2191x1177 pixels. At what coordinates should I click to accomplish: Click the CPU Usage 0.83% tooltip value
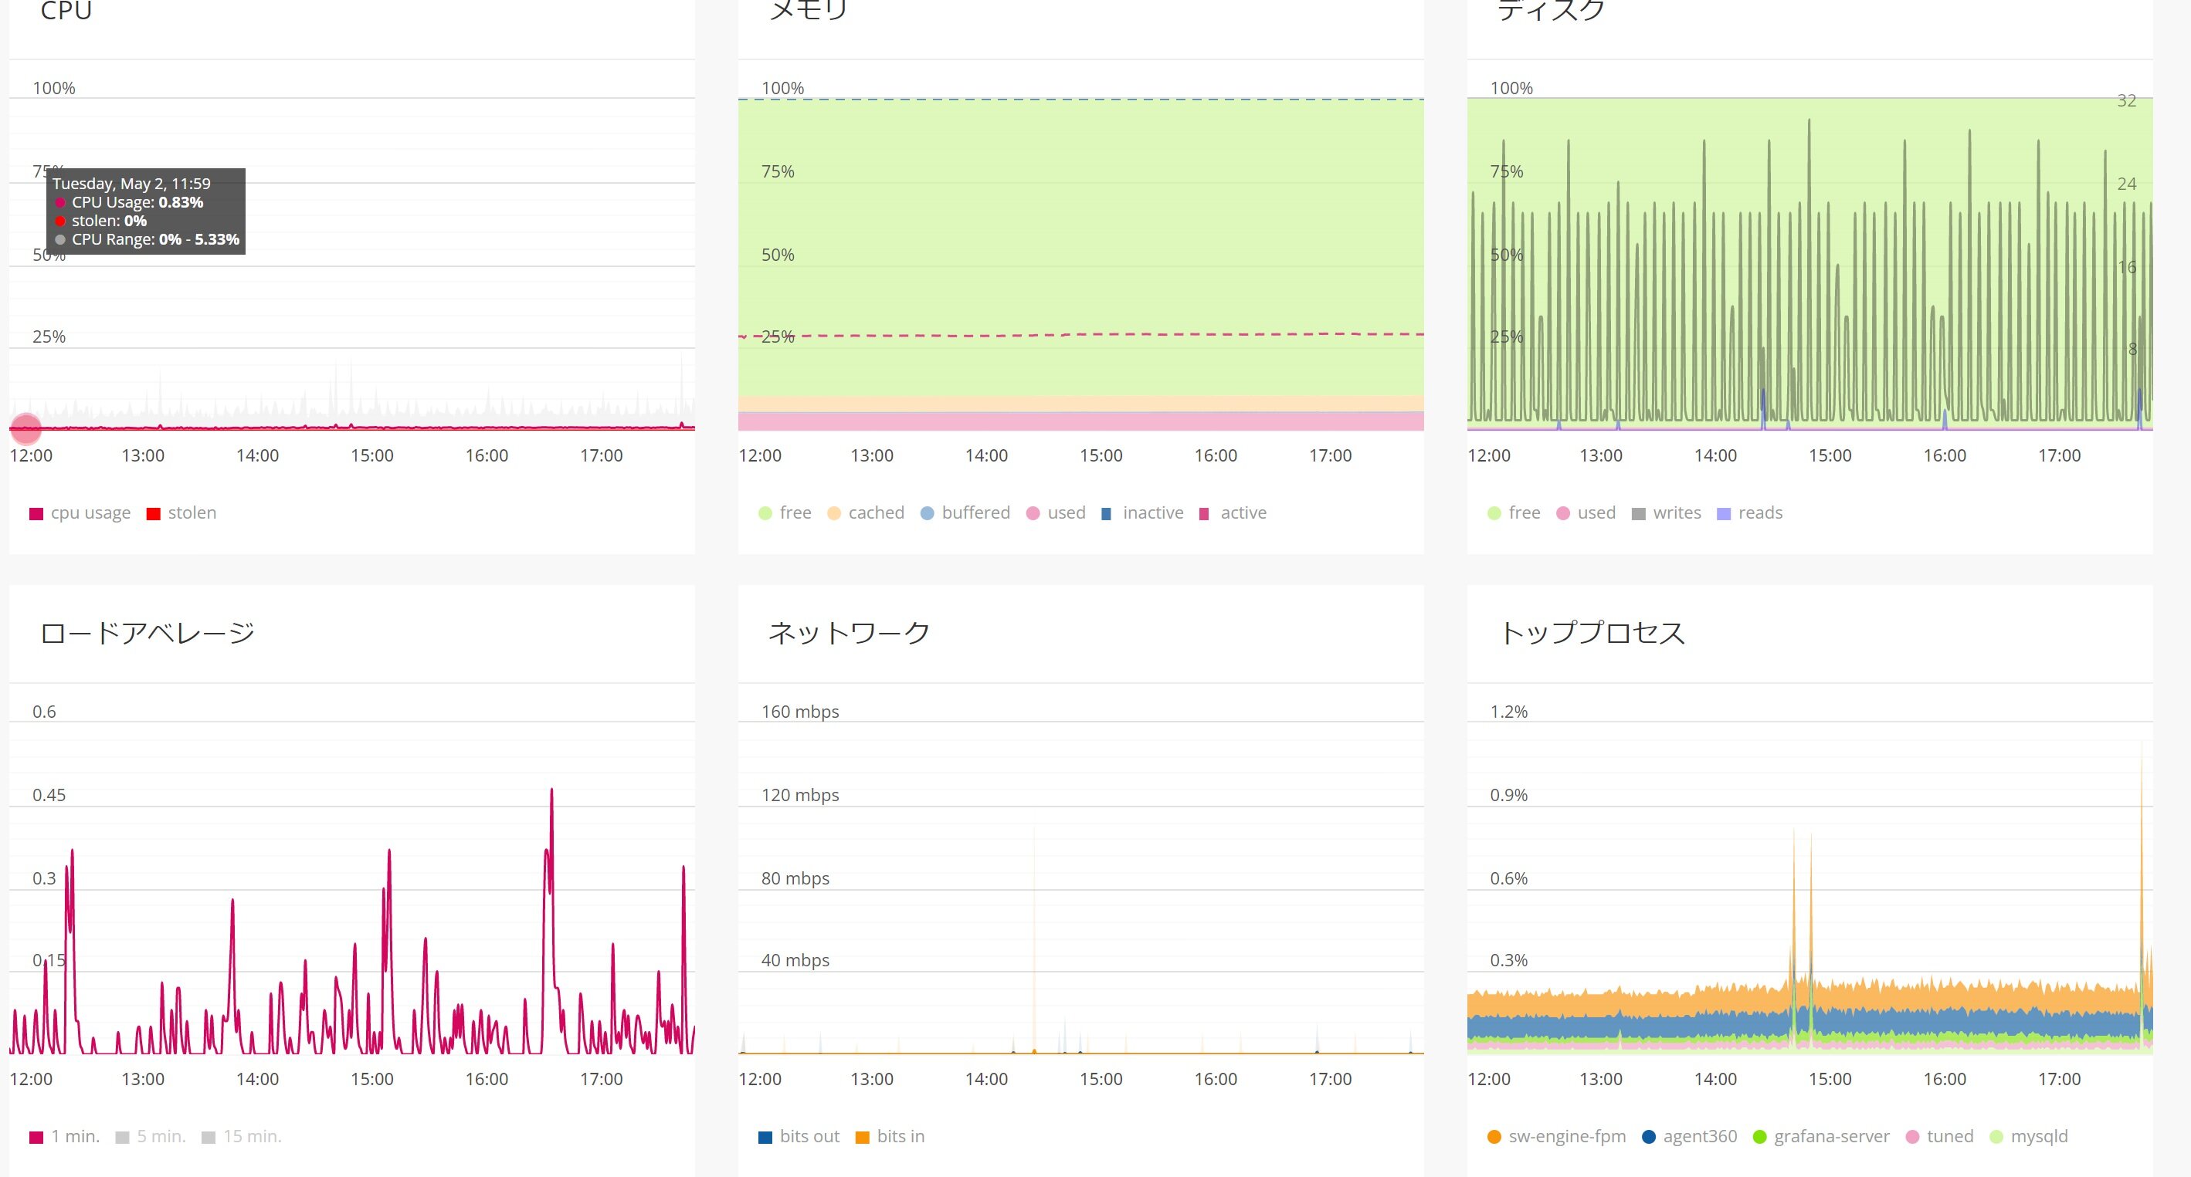pyautogui.click(x=180, y=202)
